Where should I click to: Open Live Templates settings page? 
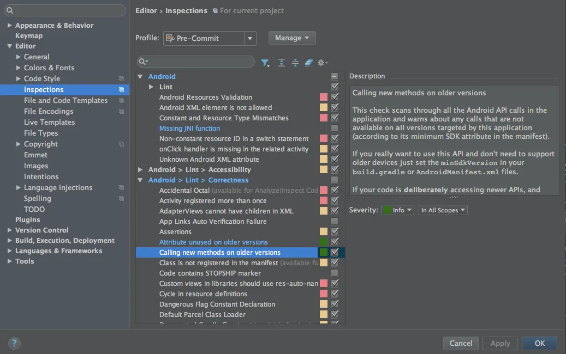point(50,123)
